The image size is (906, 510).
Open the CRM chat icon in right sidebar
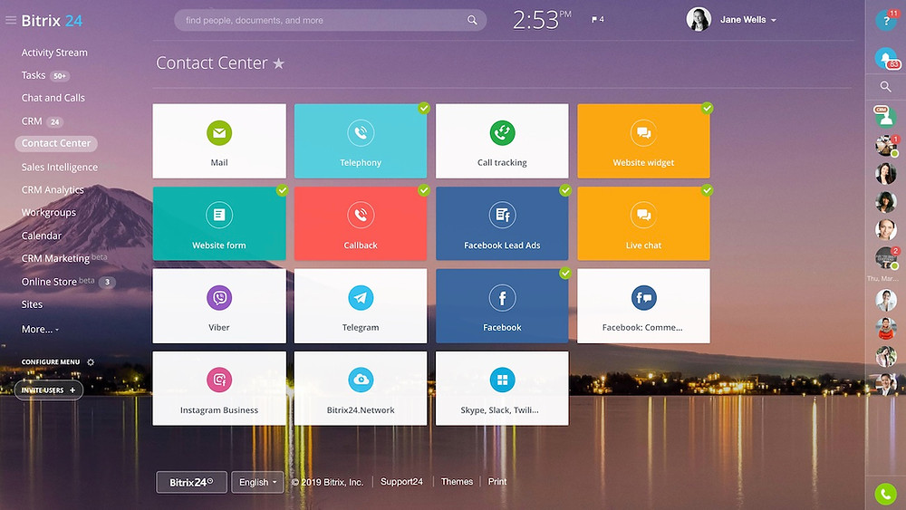885,116
